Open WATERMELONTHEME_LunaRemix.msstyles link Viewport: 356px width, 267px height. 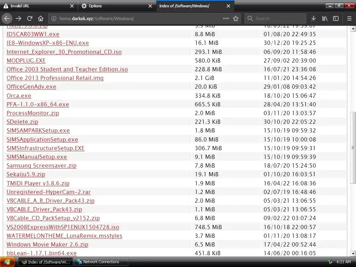(x=64, y=236)
